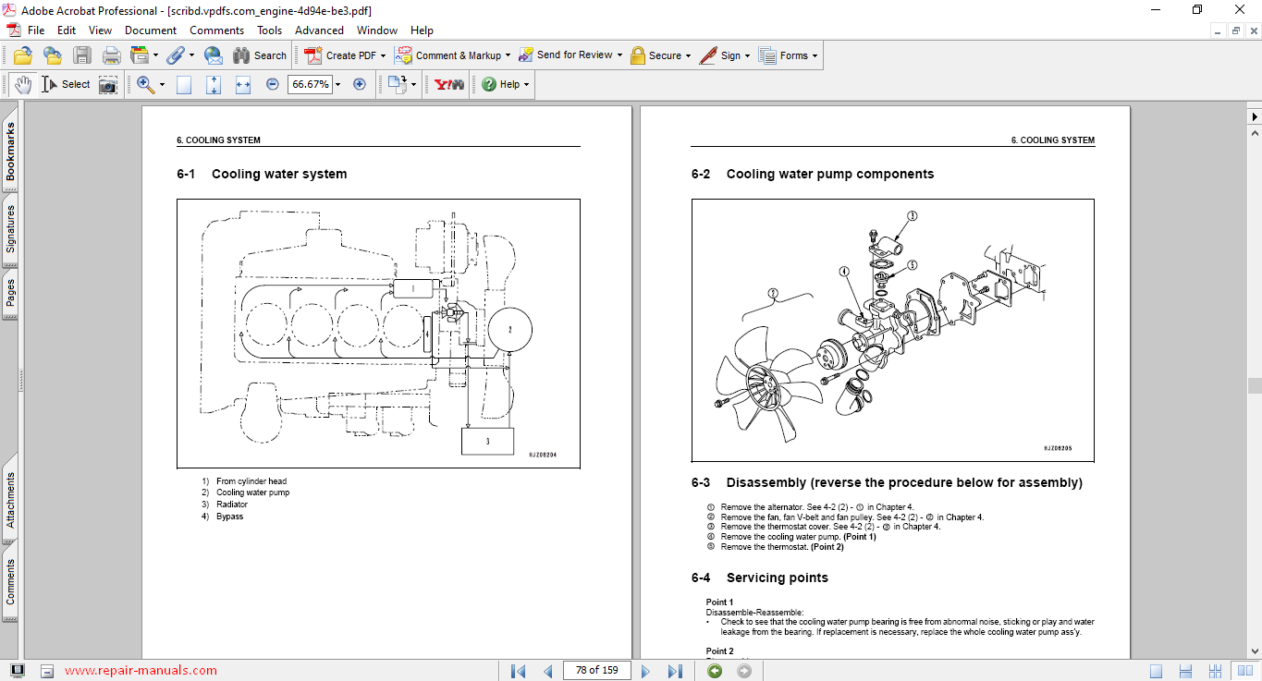Open the Advanced menu
The height and width of the screenshot is (681, 1262).
click(319, 30)
